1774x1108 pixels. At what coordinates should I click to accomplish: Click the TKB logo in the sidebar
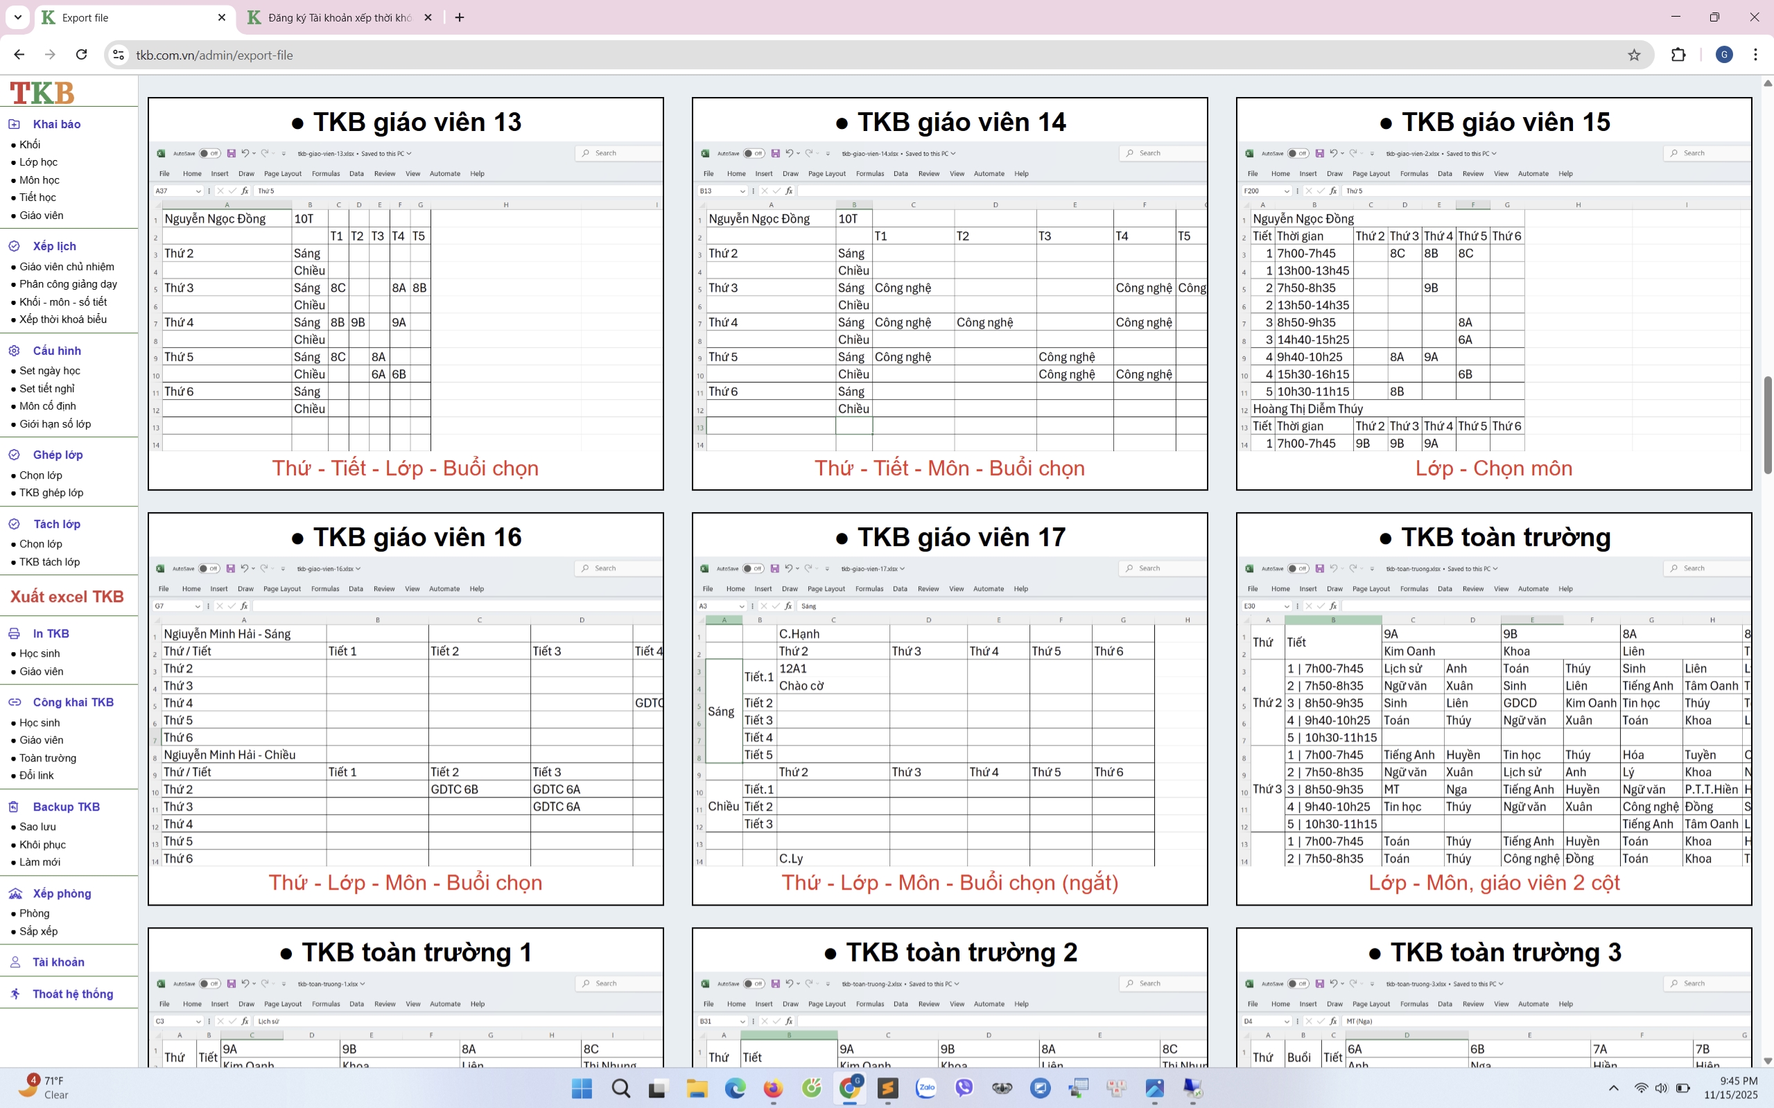tap(42, 93)
